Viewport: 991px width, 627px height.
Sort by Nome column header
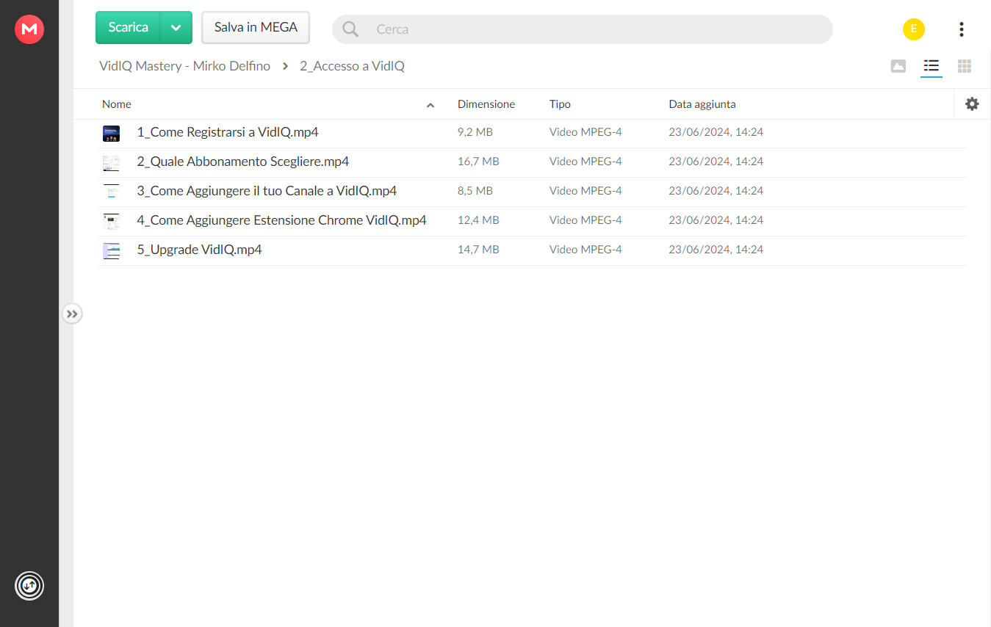[x=117, y=104]
